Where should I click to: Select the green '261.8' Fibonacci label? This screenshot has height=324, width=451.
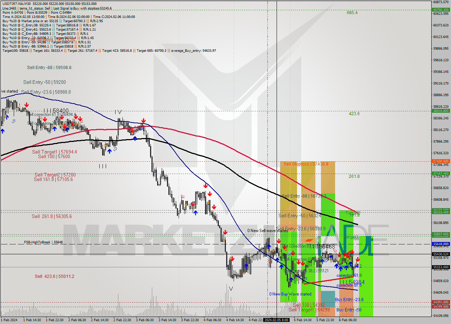(x=354, y=176)
